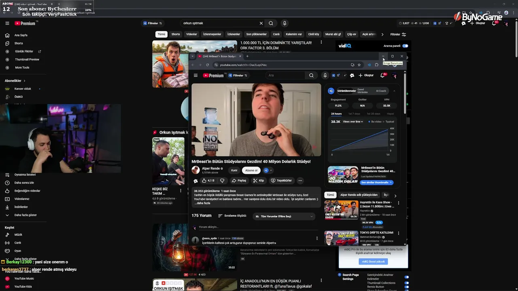
Task: Click the search button in the background window
Action: (271, 23)
